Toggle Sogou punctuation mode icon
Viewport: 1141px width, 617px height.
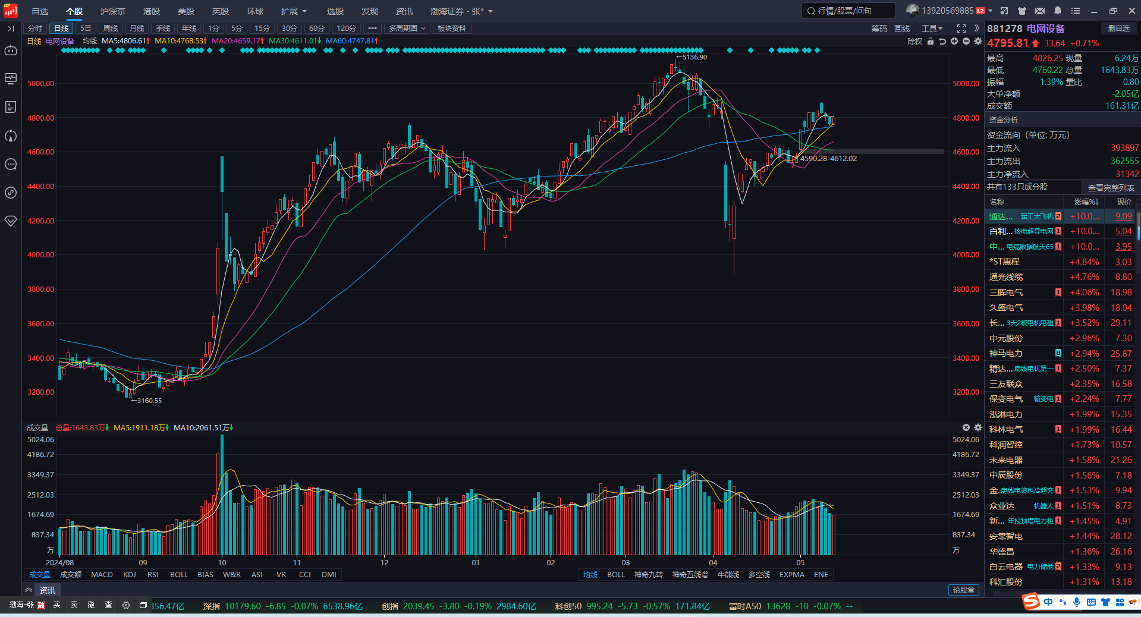pyautogui.click(x=1063, y=602)
